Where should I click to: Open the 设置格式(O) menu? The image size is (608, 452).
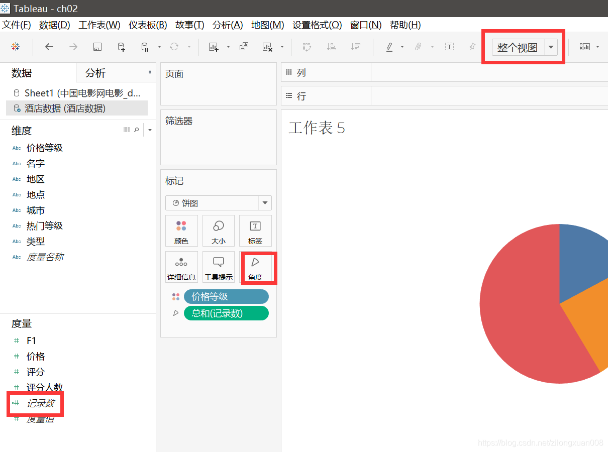[x=317, y=25]
